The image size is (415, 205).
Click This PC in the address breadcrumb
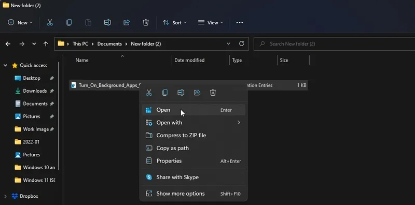click(80, 44)
